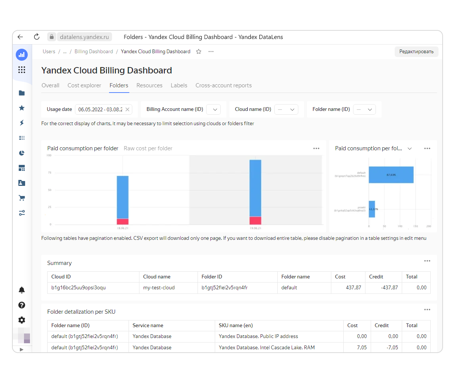Add dashboard to favorites with star icon
Screen dimensions: 455x383
[x=199, y=52]
